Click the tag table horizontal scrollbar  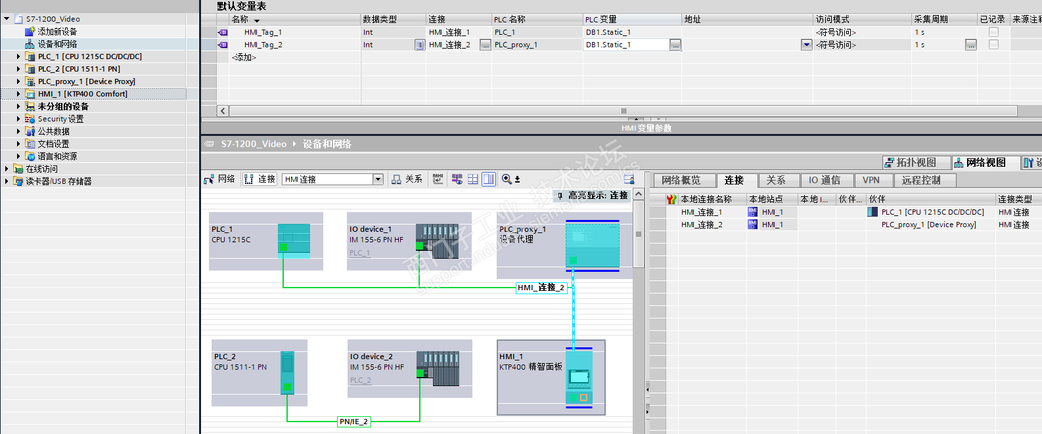623,111
